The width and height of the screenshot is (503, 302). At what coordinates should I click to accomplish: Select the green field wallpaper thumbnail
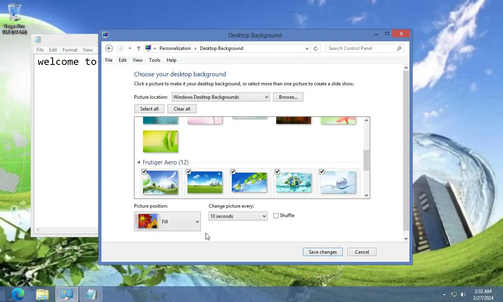coord(205,182)
